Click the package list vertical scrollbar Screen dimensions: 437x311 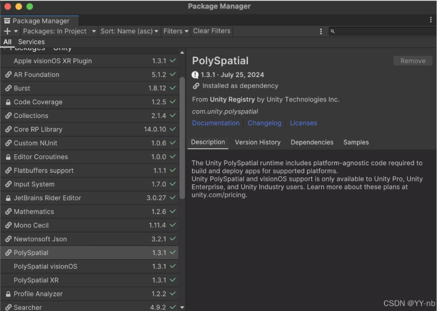[182, 136]
